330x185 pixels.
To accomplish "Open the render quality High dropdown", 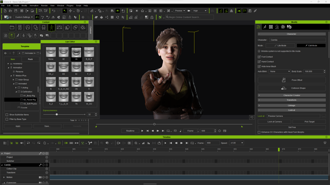I will (200, 11).
